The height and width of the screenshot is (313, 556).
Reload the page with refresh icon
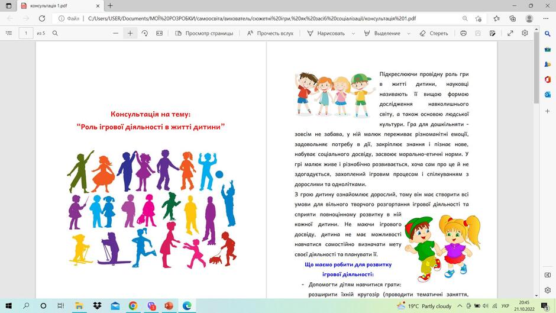(x=42, y=18)
